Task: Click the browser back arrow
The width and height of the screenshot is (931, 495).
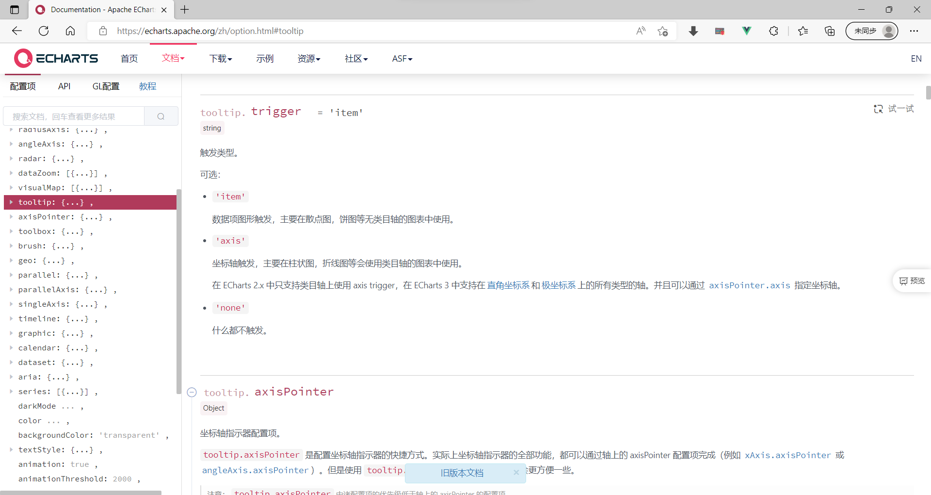Action: coord(17,31)
